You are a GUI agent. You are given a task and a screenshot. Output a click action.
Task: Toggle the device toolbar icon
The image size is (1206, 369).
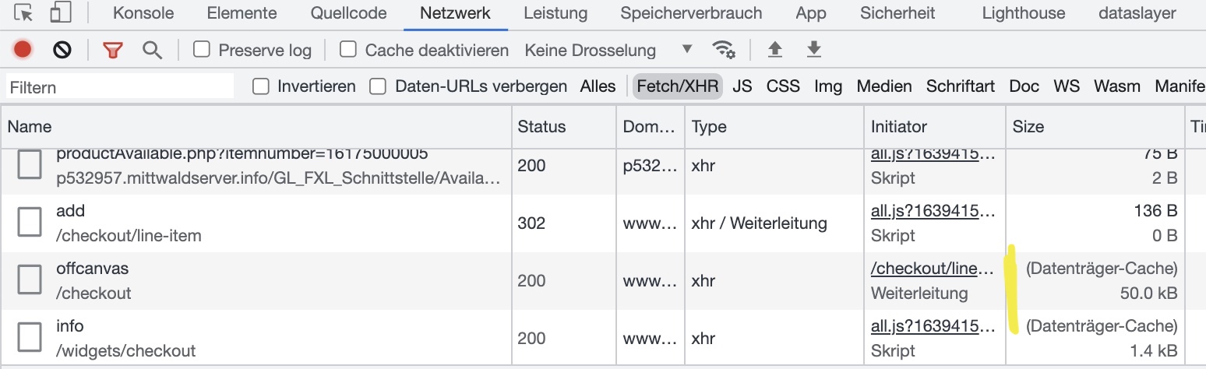click(x=60, y=13)
